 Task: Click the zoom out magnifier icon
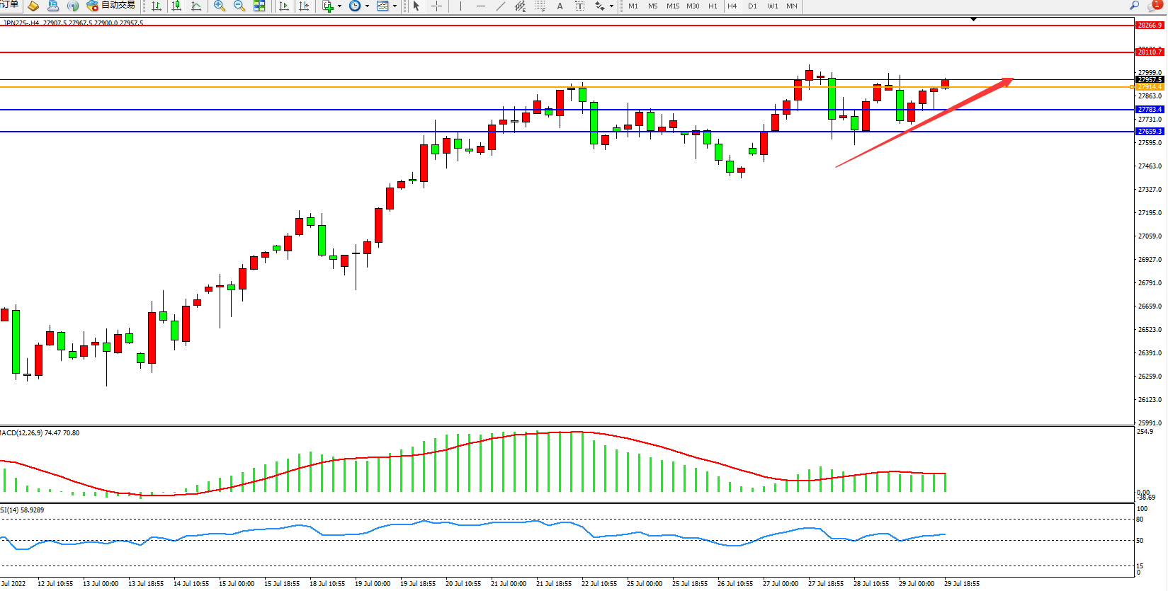[x=239, y=6]
